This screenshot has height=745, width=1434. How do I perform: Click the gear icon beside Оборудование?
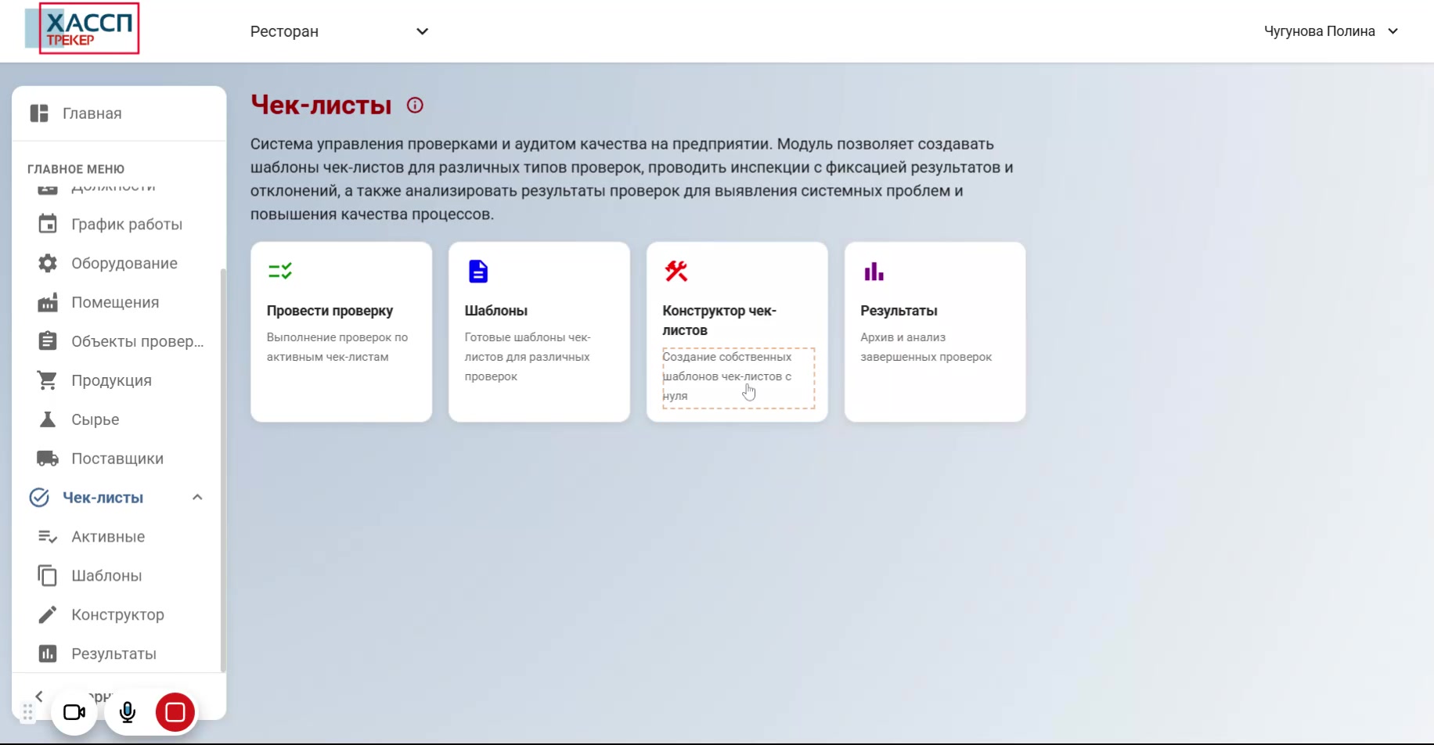coord(48,264)
